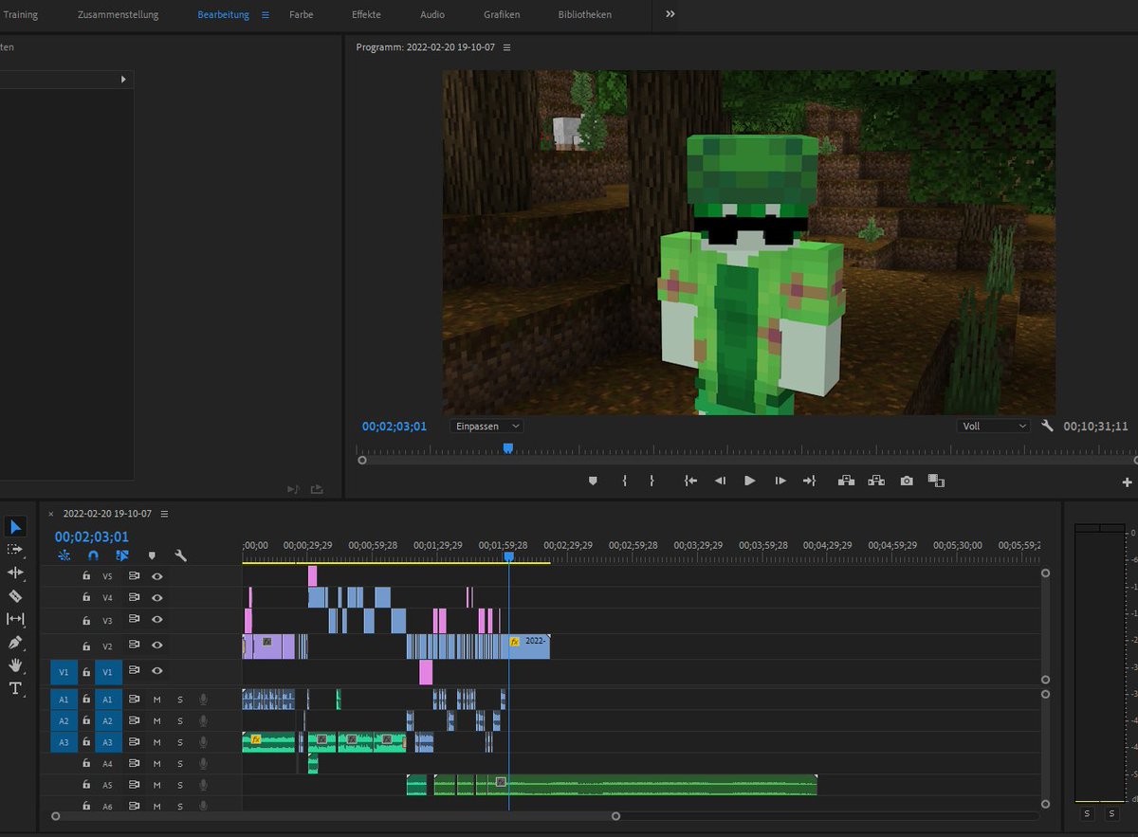The image size is (1138, 837).
Task: Open the Program monitor panel menu
Action: pos(506,47)
